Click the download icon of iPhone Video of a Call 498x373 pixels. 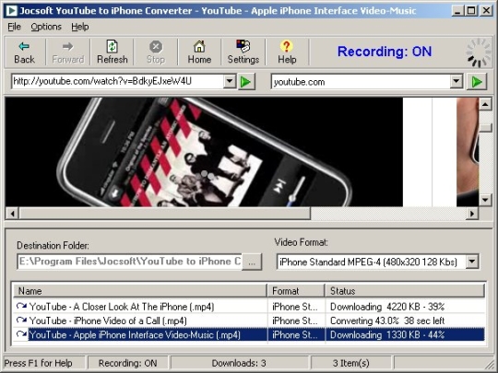click(x=21, y=320)
